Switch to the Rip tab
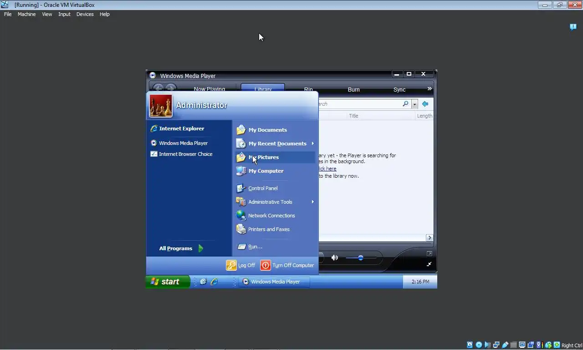This screenshot has height=350, width=583. pos(308,89)
